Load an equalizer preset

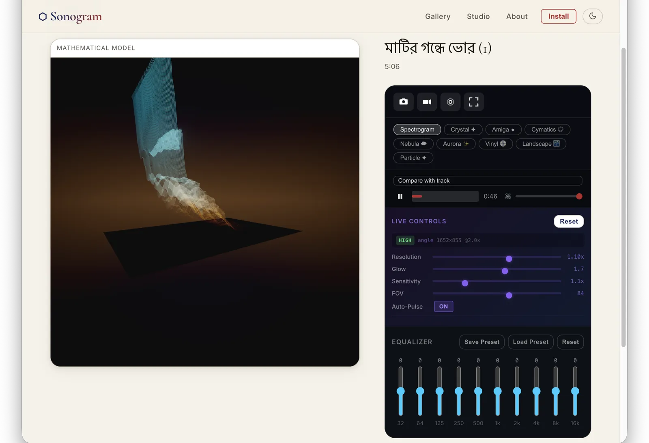coord(531,342)
